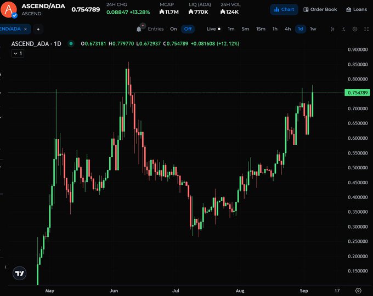Click the close value C0.754789
373x296 pixels.
[x=176, y=44]
